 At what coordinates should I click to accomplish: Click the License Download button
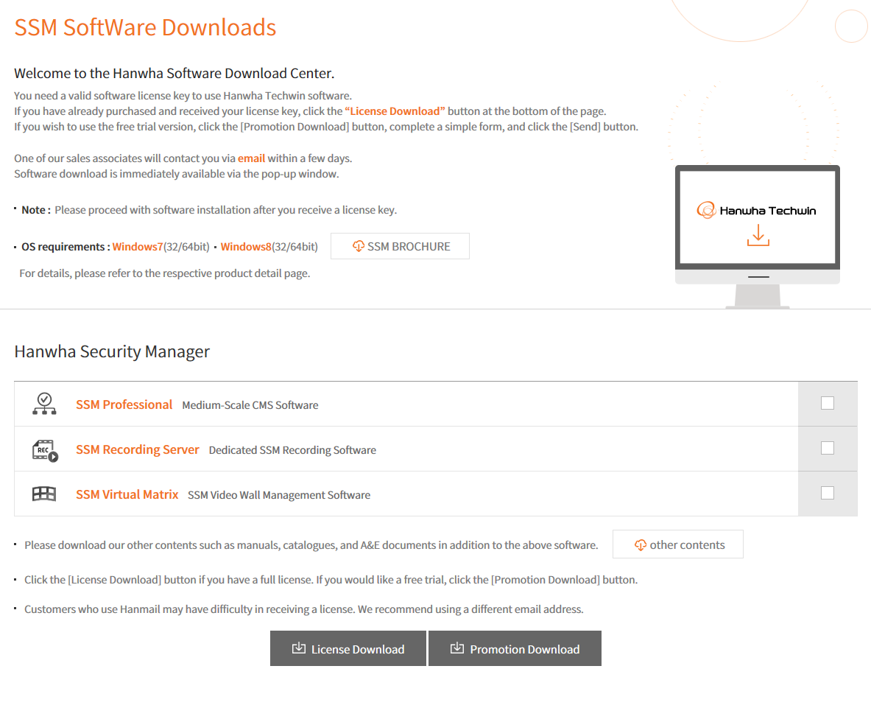click(348, 648)
